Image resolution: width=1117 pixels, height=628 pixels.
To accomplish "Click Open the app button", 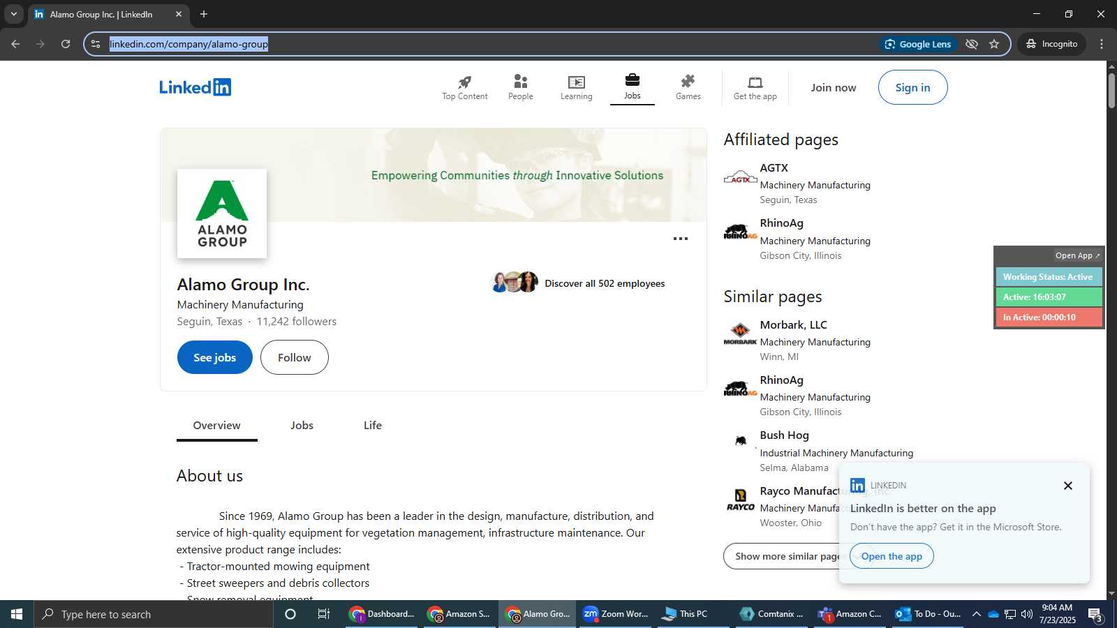I will [892, 556].
